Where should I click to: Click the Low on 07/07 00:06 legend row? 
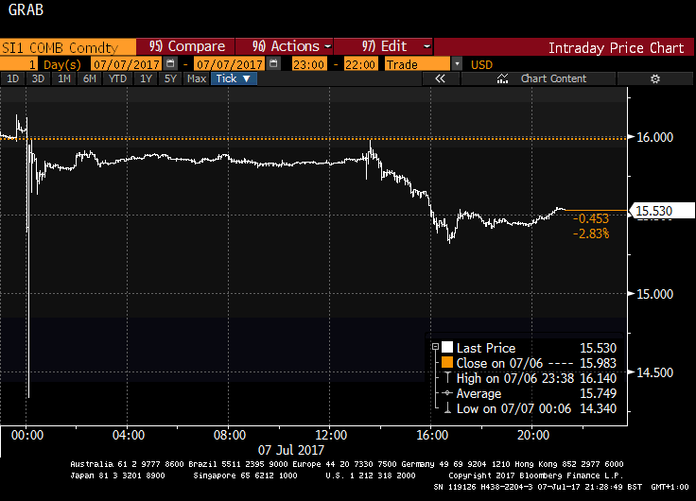coord(529,408)
